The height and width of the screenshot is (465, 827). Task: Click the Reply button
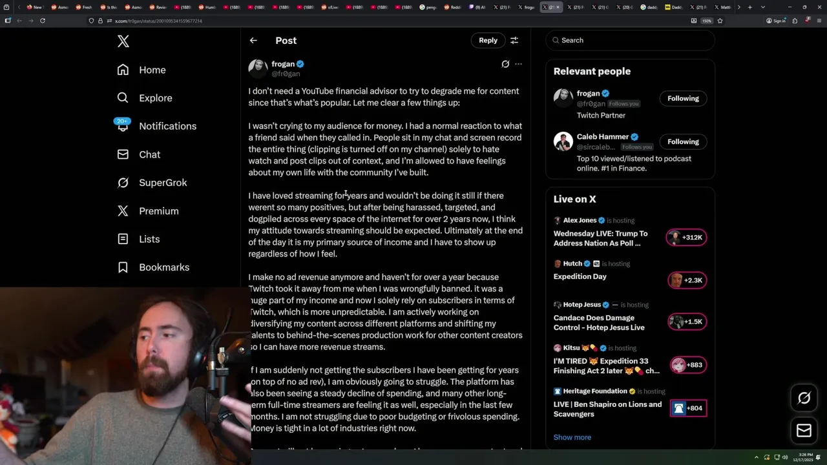click(488, 40)
